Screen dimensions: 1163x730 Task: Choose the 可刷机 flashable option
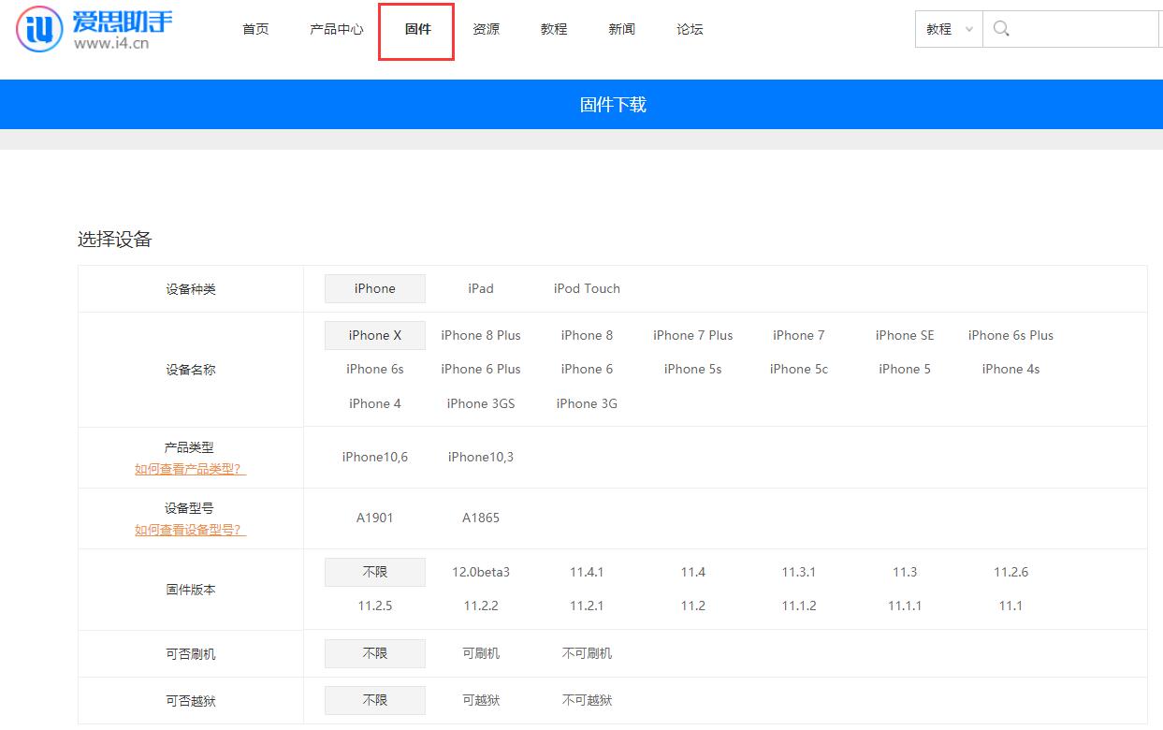[480, 653]
